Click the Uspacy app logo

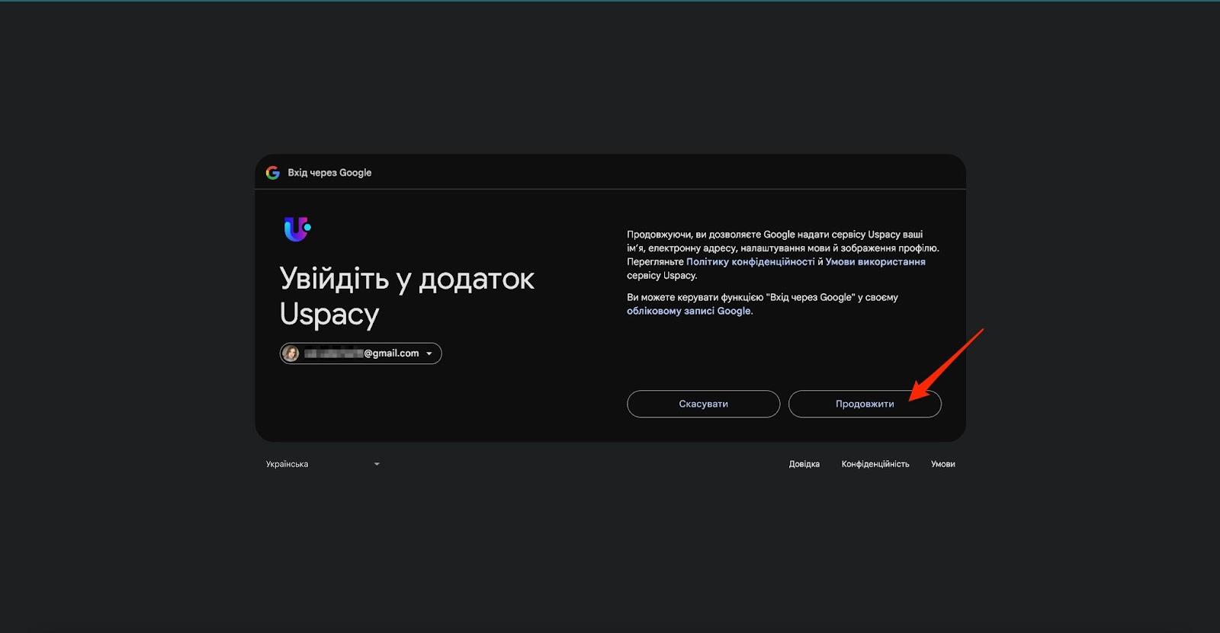tap(297, 229)
